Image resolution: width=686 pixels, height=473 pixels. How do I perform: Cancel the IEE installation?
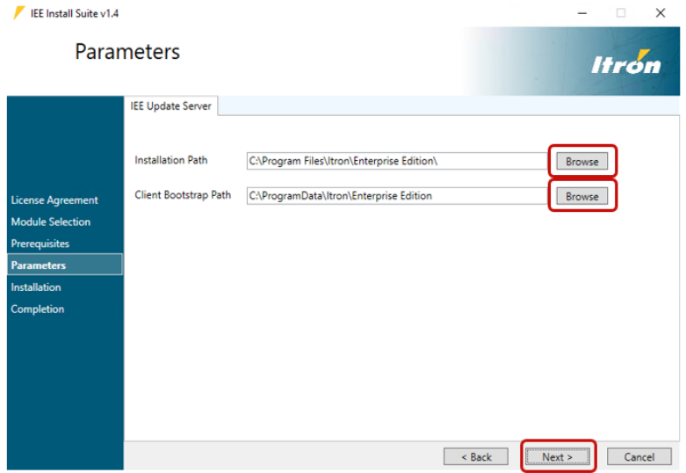click(x=639, y=457)
